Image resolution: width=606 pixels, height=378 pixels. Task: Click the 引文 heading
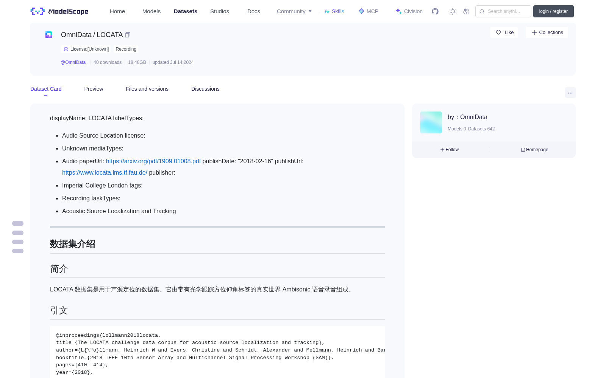click(59, 310)
